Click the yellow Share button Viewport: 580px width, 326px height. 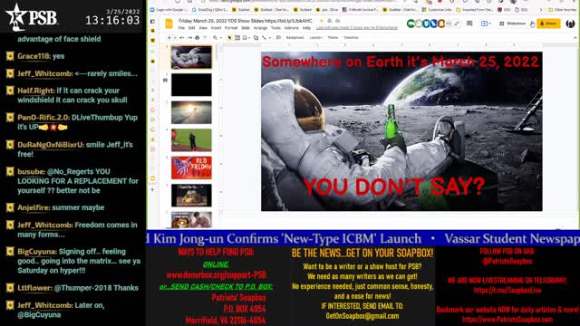click(548, 24)
